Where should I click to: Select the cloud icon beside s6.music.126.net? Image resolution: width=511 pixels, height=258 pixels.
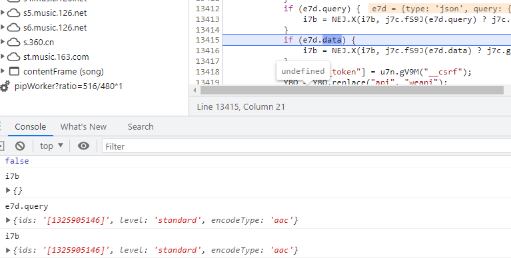pyautogui.click(x=13, y=28)
